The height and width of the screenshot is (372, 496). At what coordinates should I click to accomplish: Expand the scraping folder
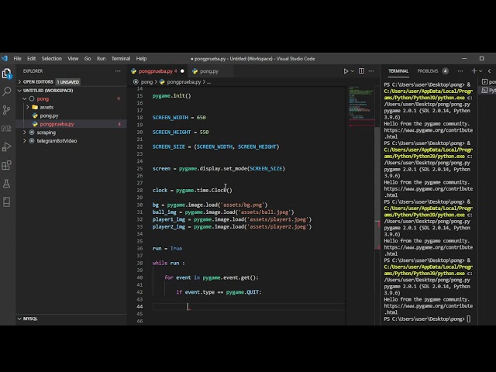24,133
